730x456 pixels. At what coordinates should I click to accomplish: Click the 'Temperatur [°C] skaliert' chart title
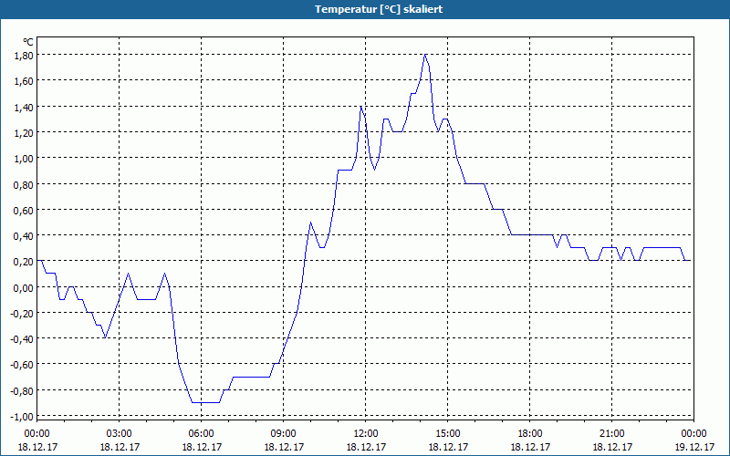coord(379,9)
